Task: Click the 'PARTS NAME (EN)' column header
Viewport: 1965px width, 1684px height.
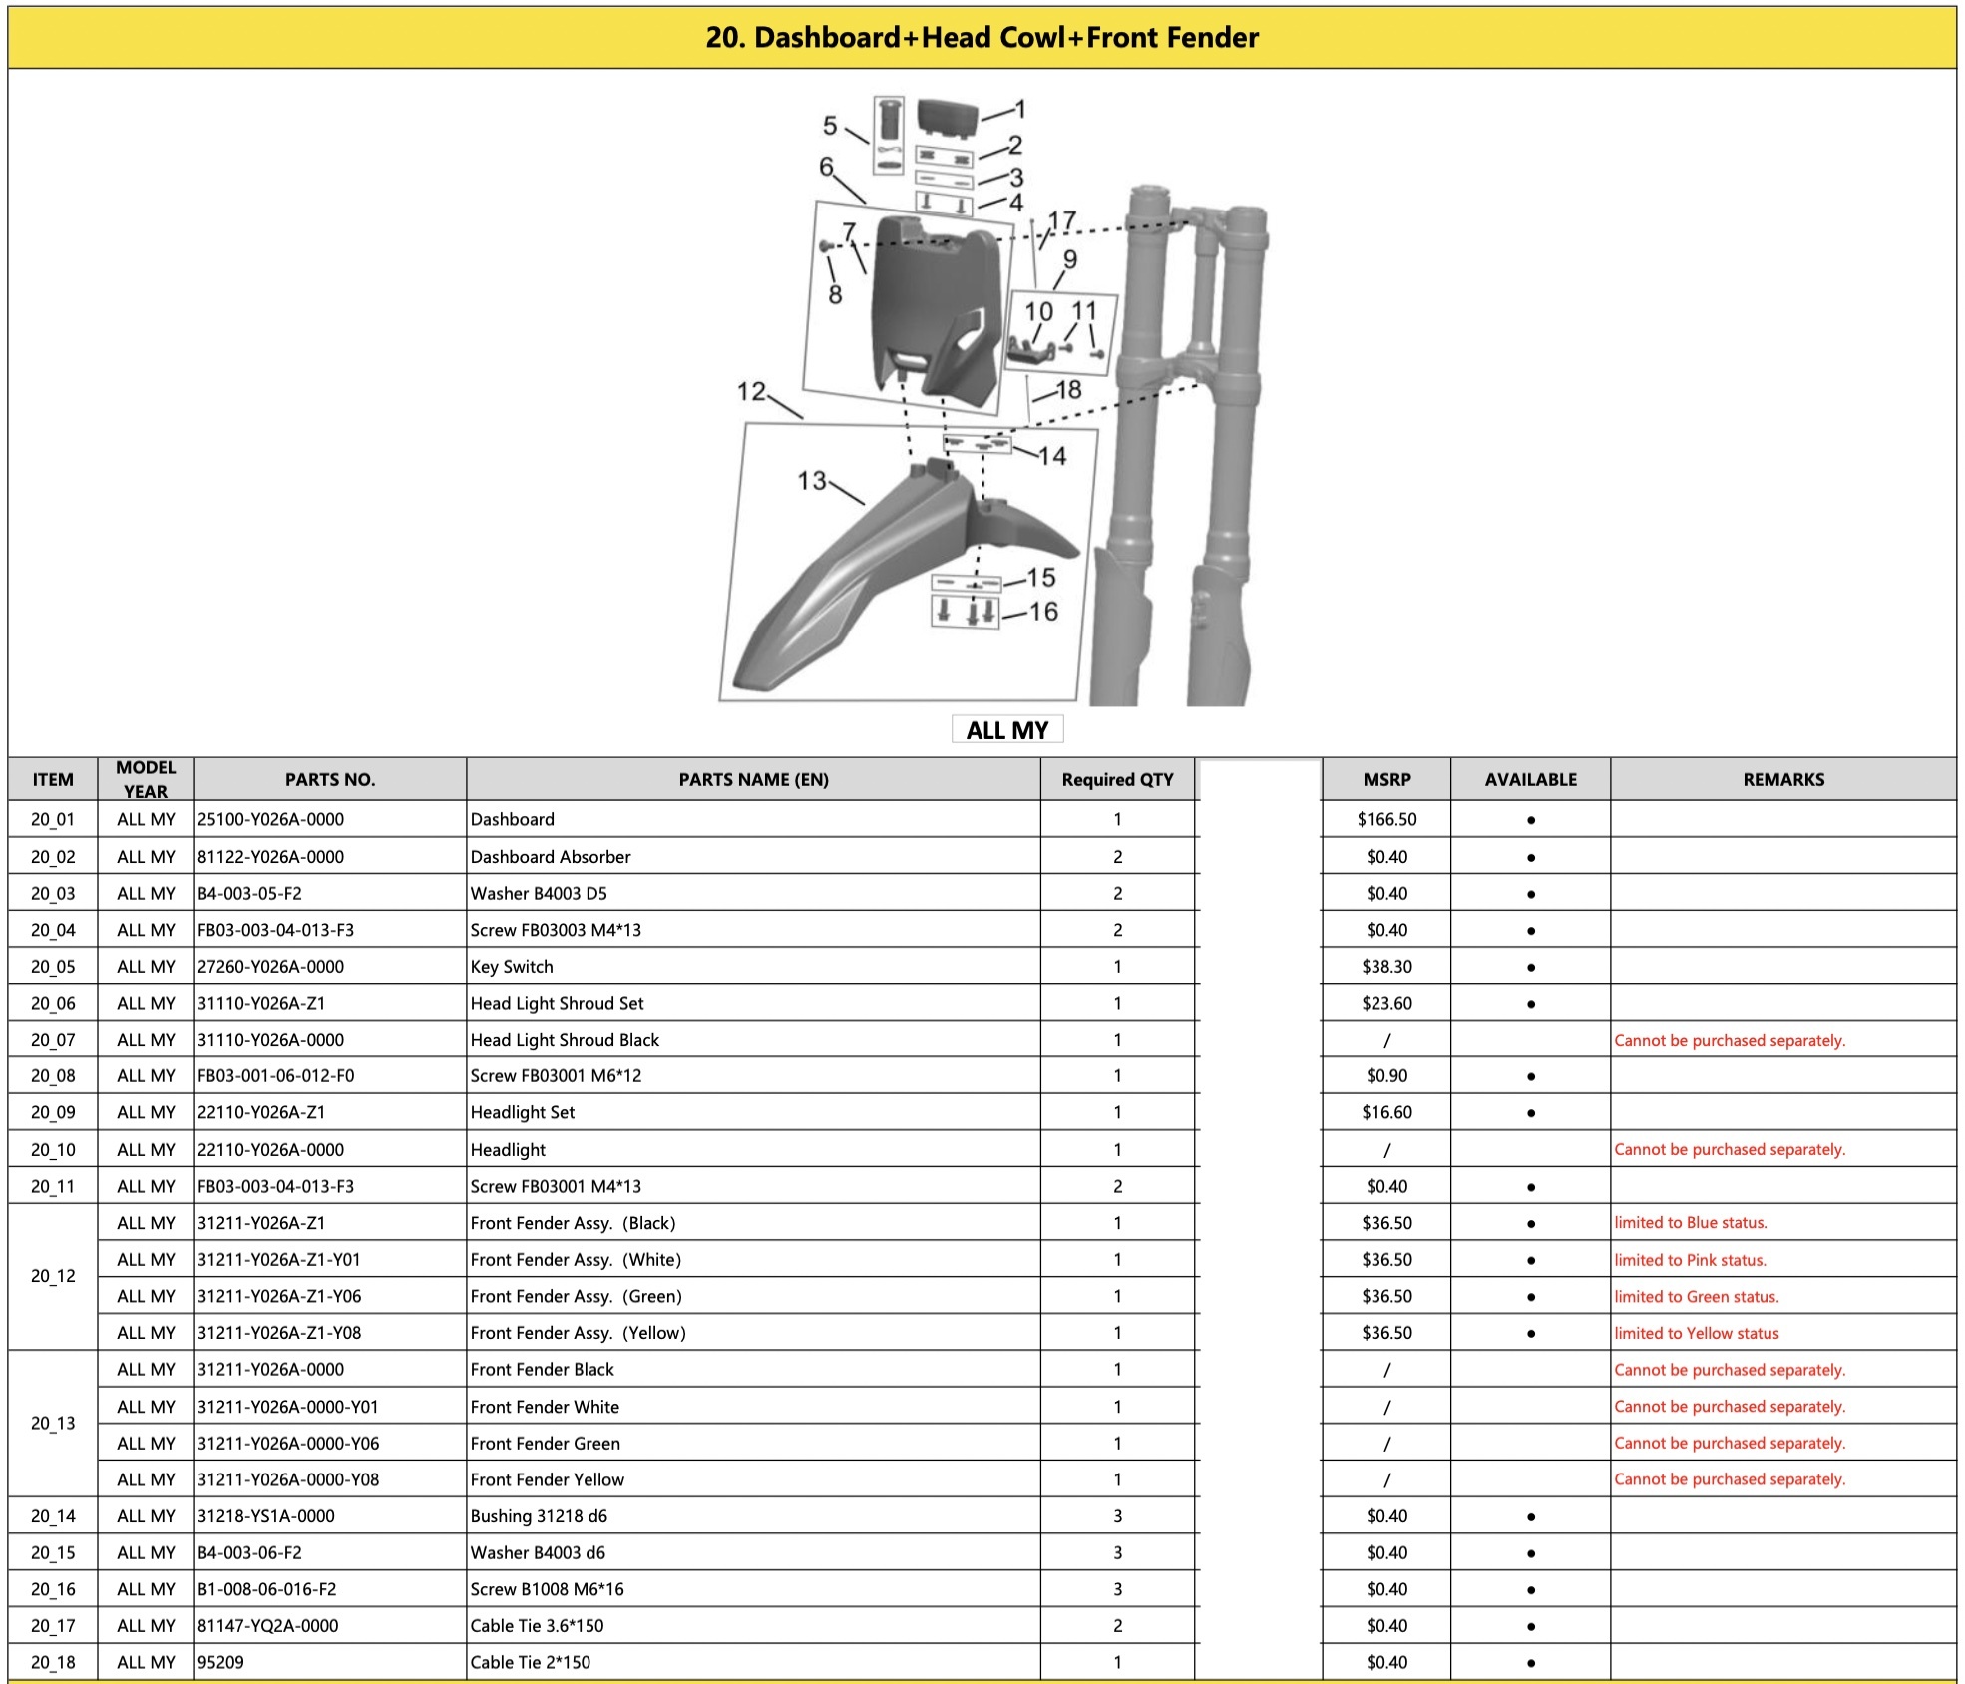Action: tap(753, 779)
